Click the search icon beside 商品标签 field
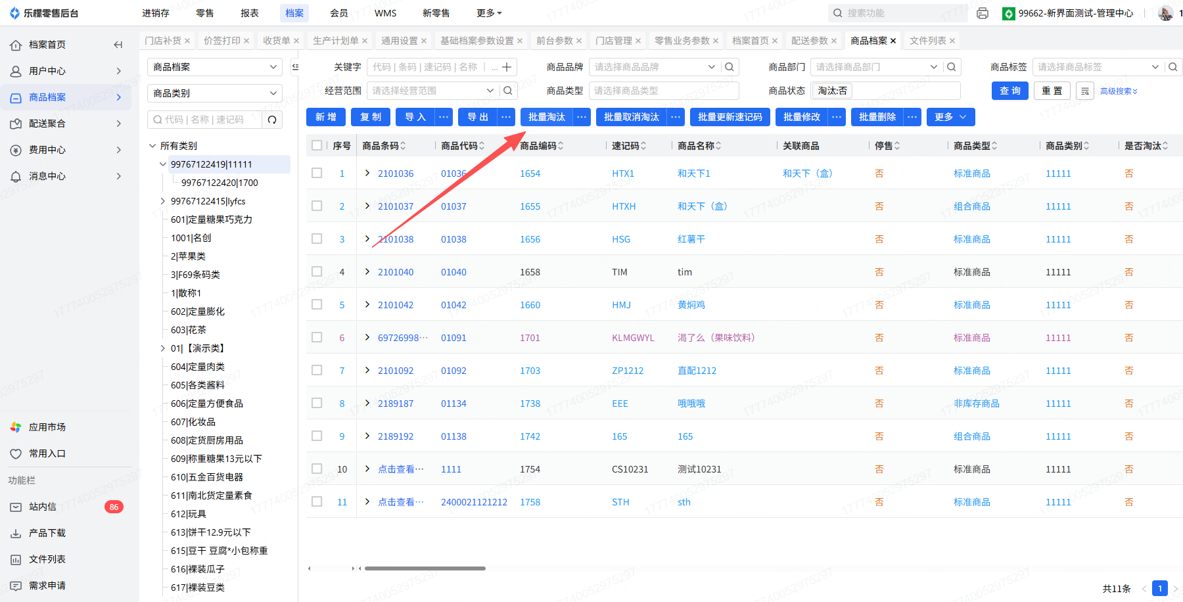1183x602 pixels. 1172,67
